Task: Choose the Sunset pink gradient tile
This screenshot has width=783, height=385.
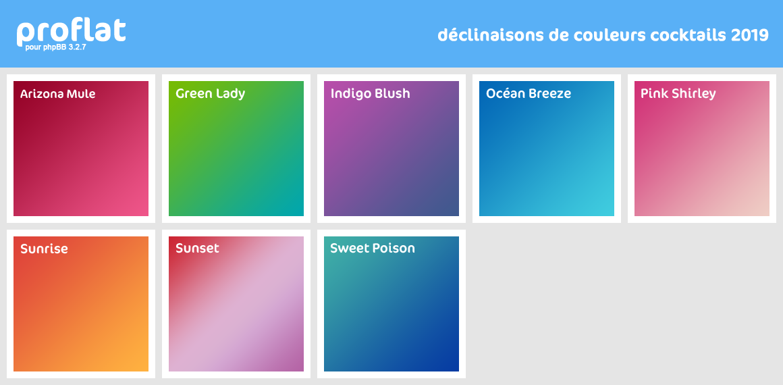Action: tap(236, 304)
